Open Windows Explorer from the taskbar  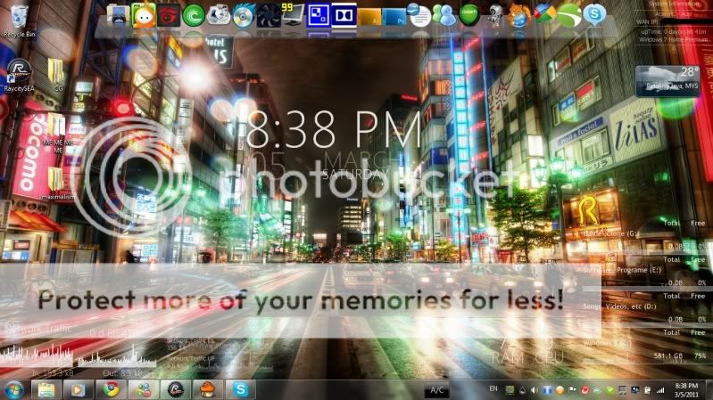46,390
